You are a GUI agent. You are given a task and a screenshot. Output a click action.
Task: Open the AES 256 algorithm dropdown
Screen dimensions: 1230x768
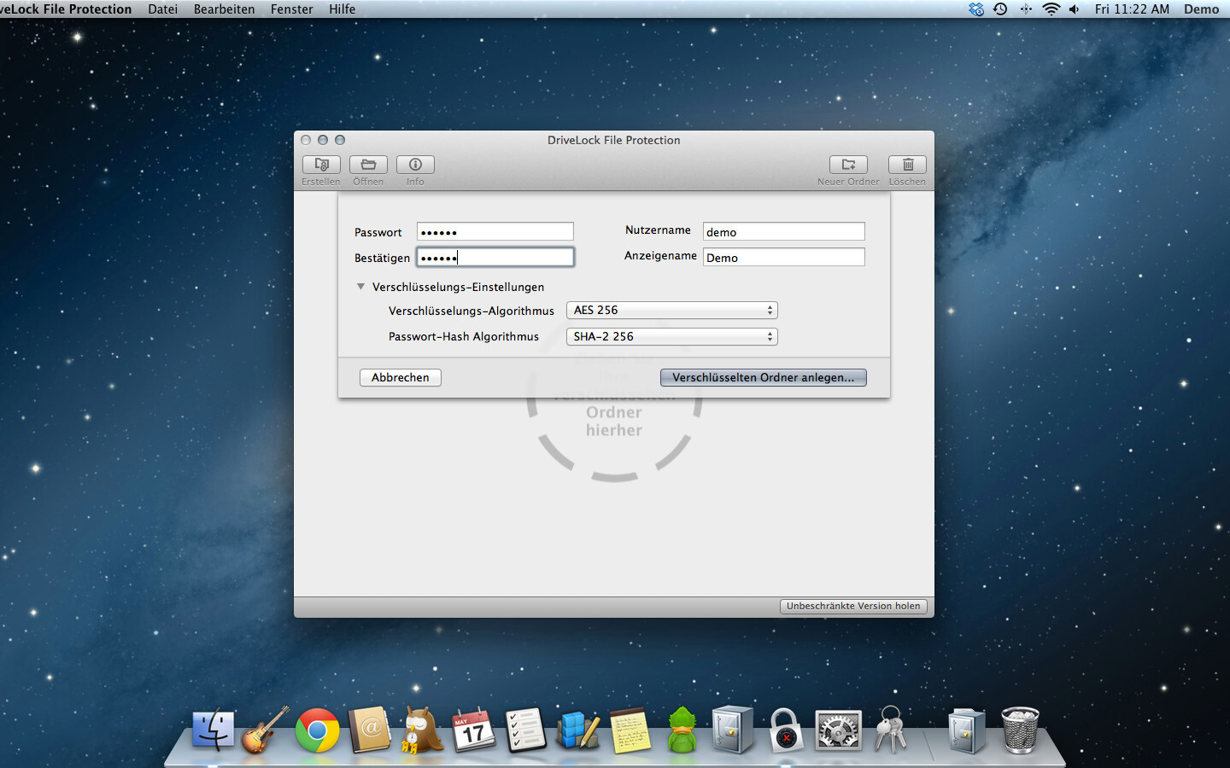(x=672, y=311)
